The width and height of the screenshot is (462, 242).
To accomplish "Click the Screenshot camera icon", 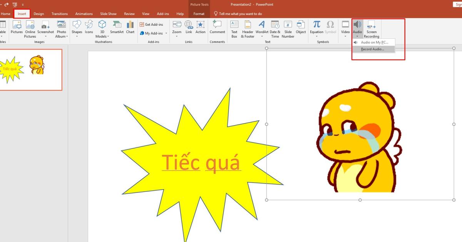I will coord(45,25).
